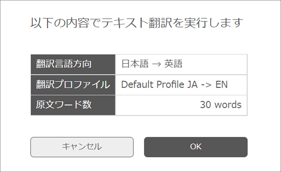Select the 30 words value cell

[181, 105]
